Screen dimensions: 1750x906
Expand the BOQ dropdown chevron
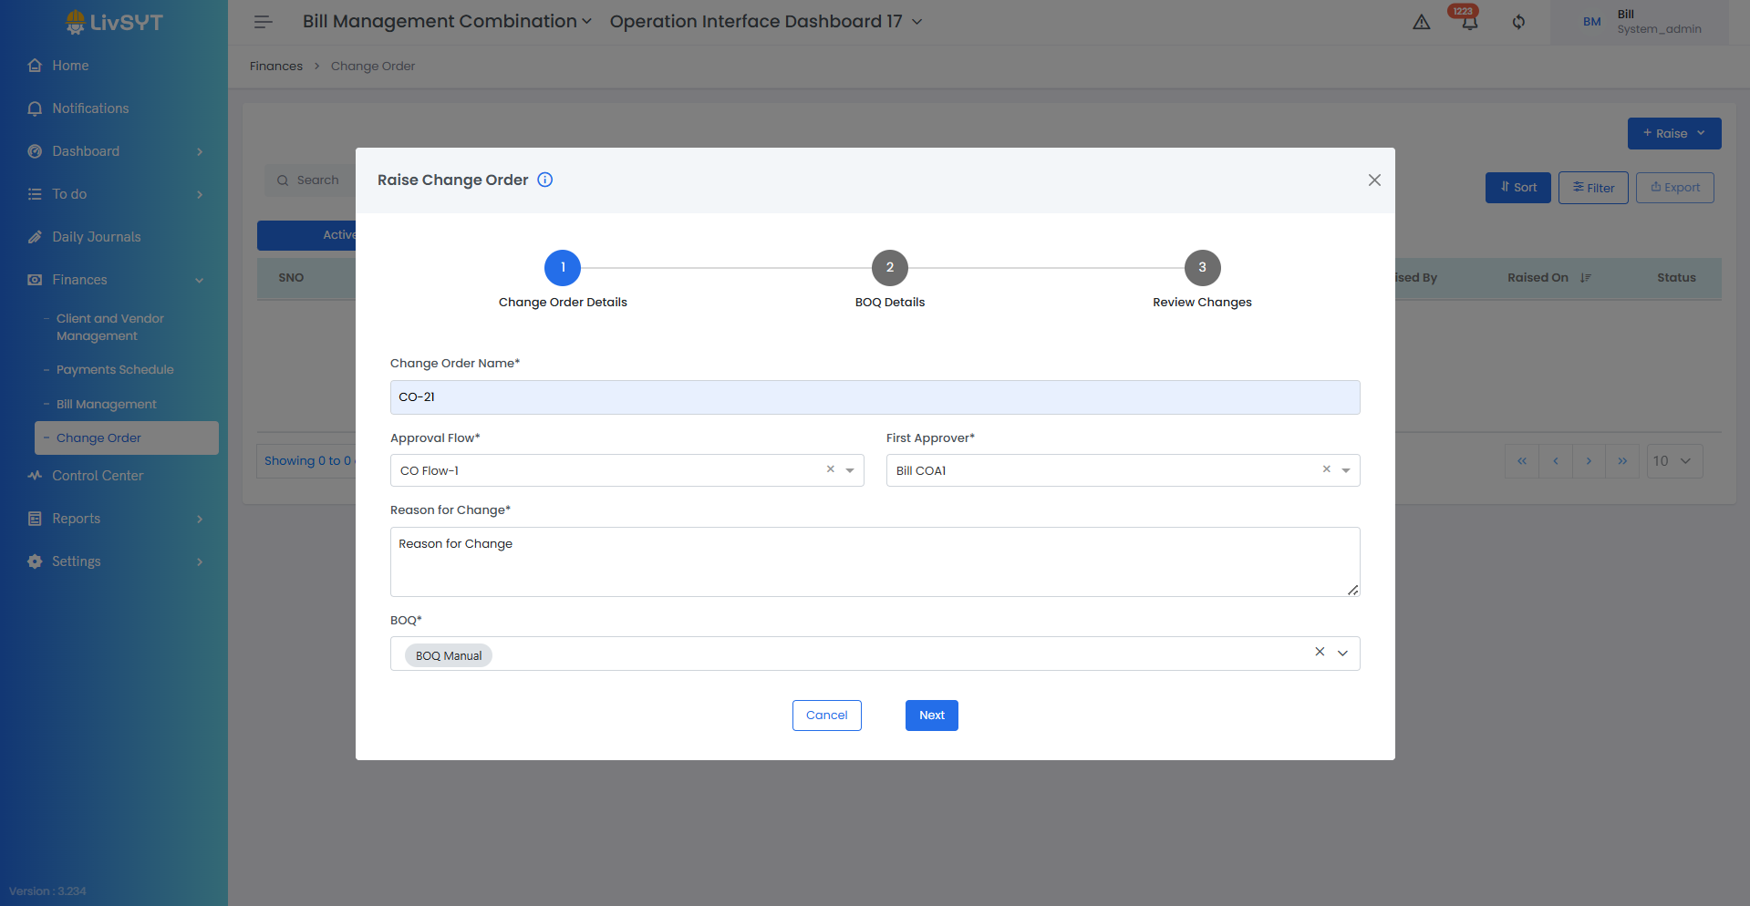click(1342, 653)
